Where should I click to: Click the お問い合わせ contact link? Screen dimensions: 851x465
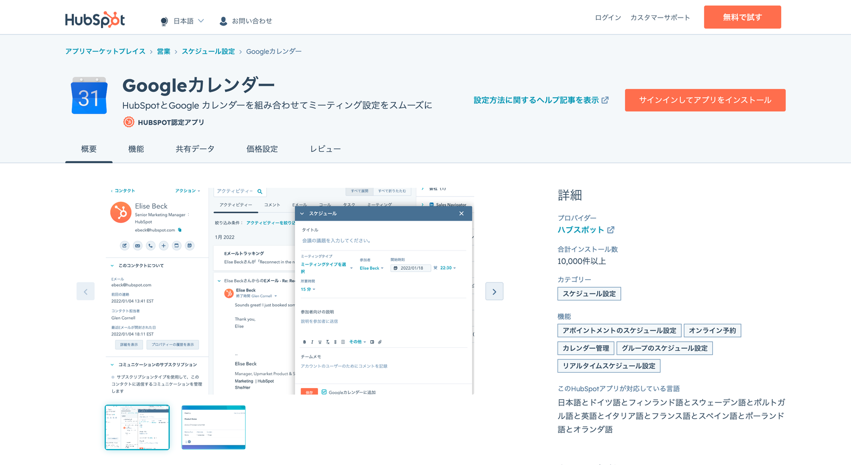[252, 21]
